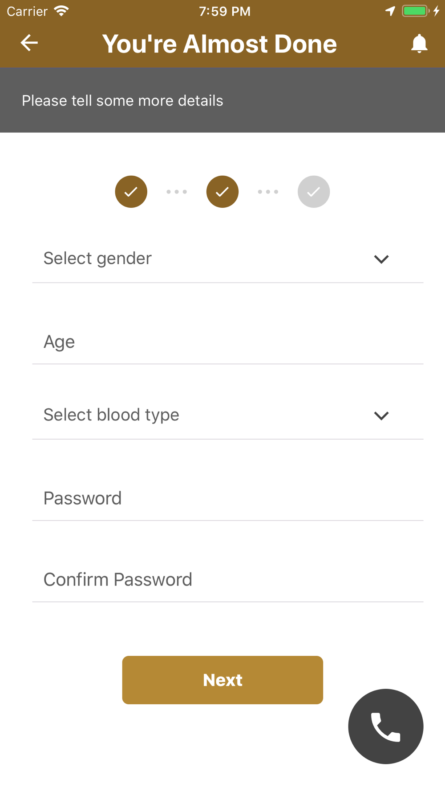Focus the Confirm Password field
The height and width of the screenshot is (791, 445).
(x=228, y=580)
